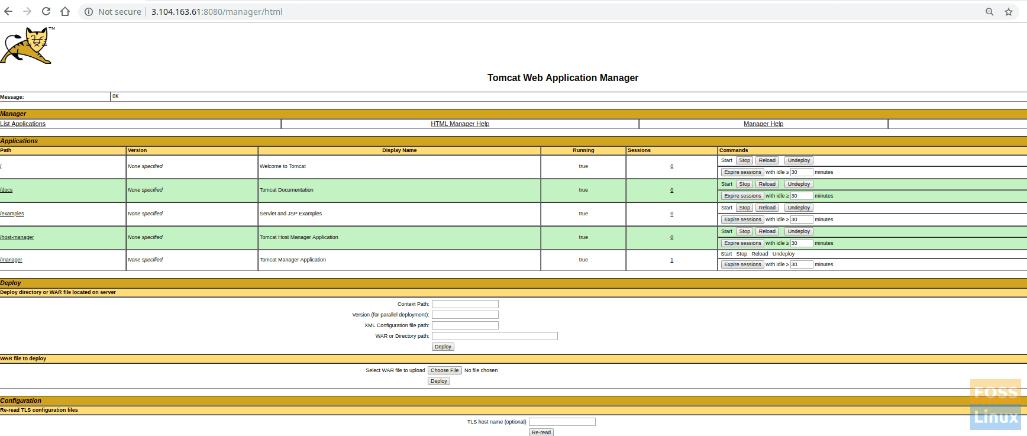Undeploy the Tomcat Host Manager app

(799, 231)
